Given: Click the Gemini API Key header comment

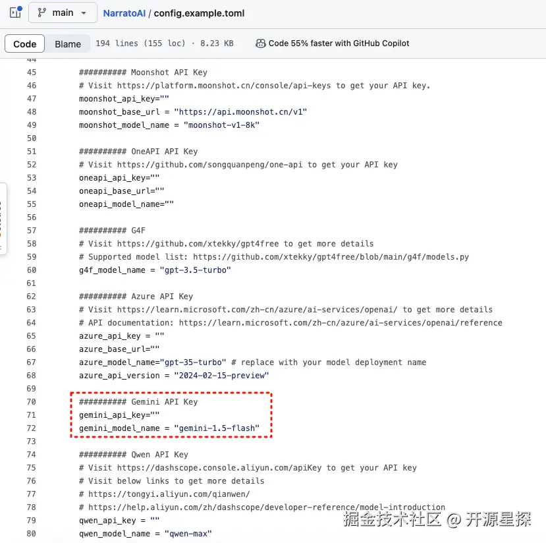Looking at the screenshot, I should tap(138, 402).
